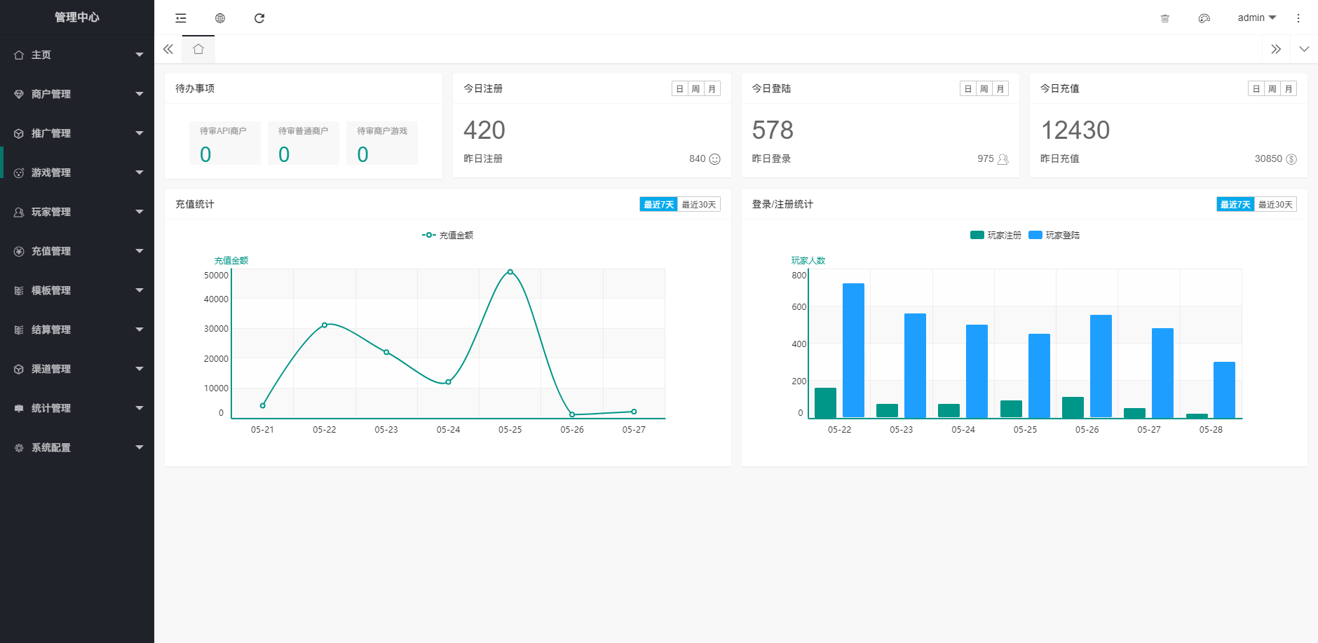This screenshot has width=1318, height=643.
Task: Expand the 商户管理 sidebar menu
Action: 77,94
